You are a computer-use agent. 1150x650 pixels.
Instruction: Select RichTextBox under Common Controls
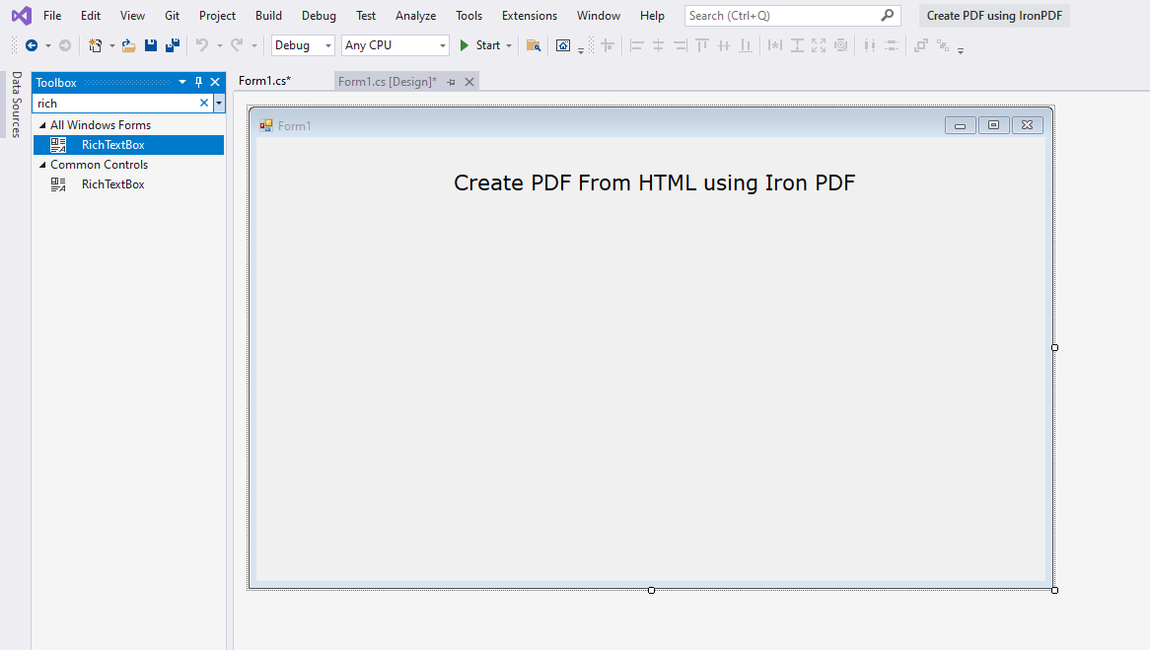[x=112, y=184]
